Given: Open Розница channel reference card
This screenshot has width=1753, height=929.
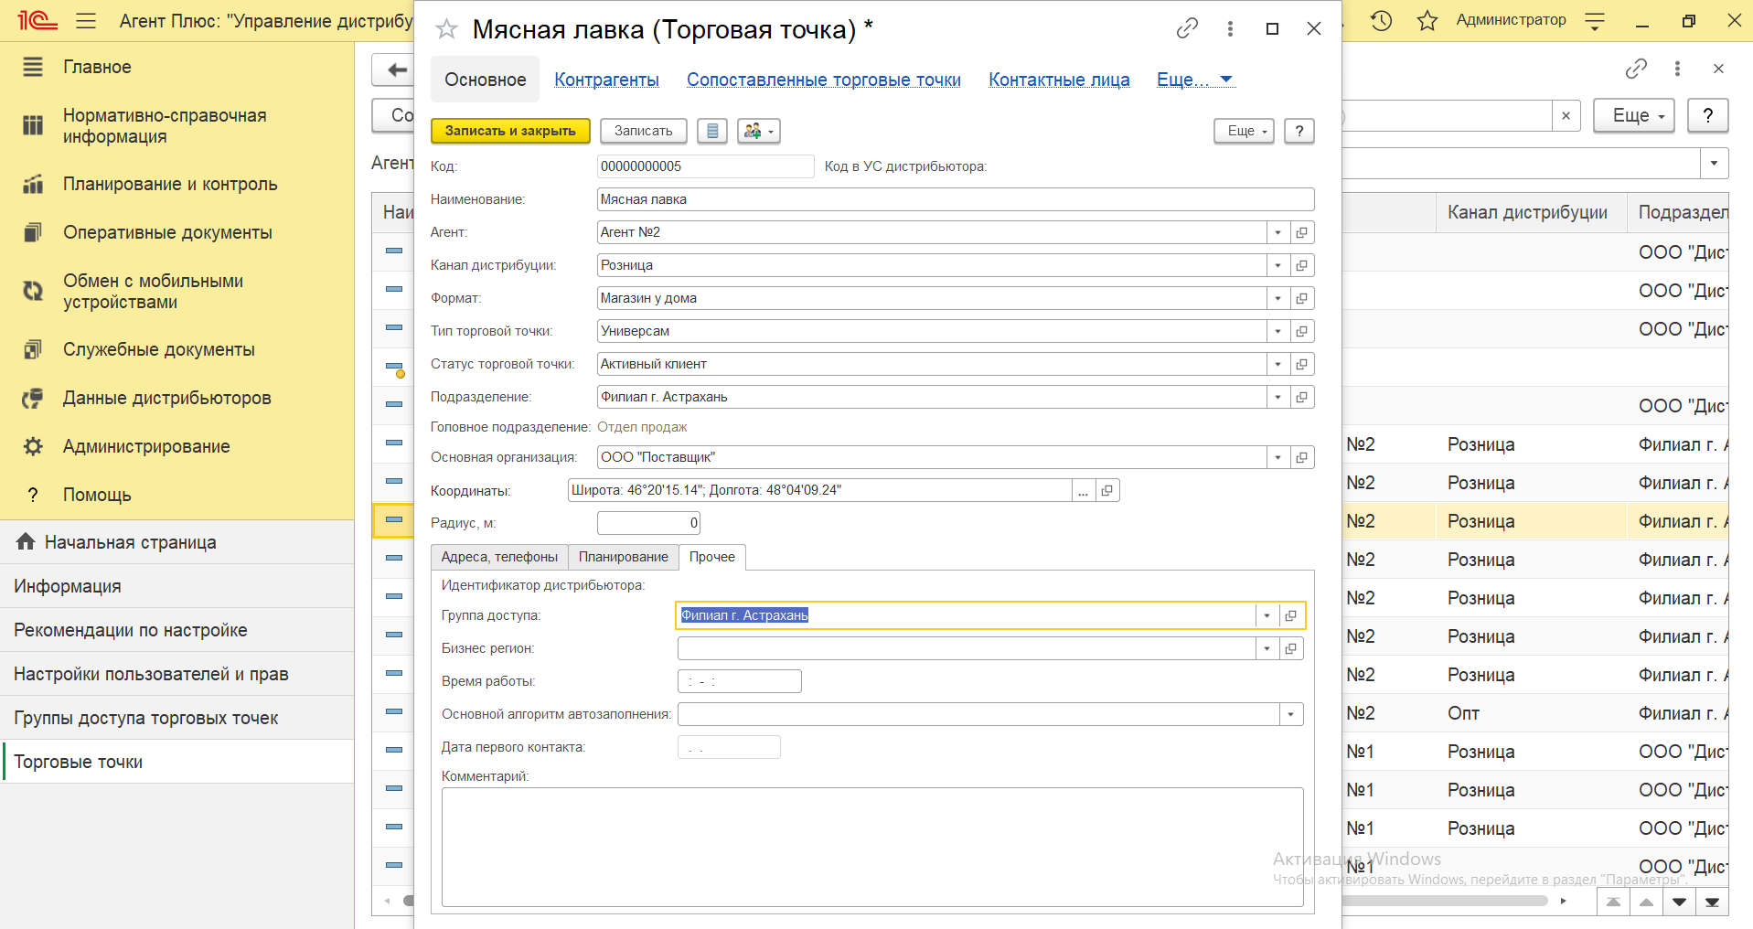Looking at the screenshot, I should [x=1302, y=265].
